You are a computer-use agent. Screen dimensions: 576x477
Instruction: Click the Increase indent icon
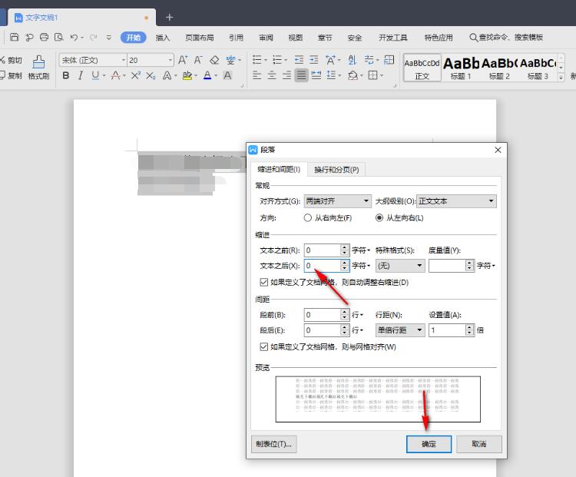click(313, 60)
